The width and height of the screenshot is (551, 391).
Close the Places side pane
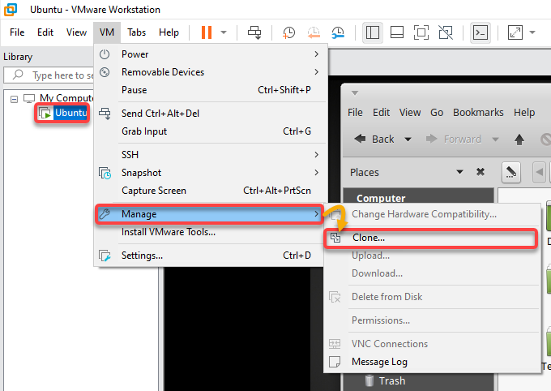(481, 172)
